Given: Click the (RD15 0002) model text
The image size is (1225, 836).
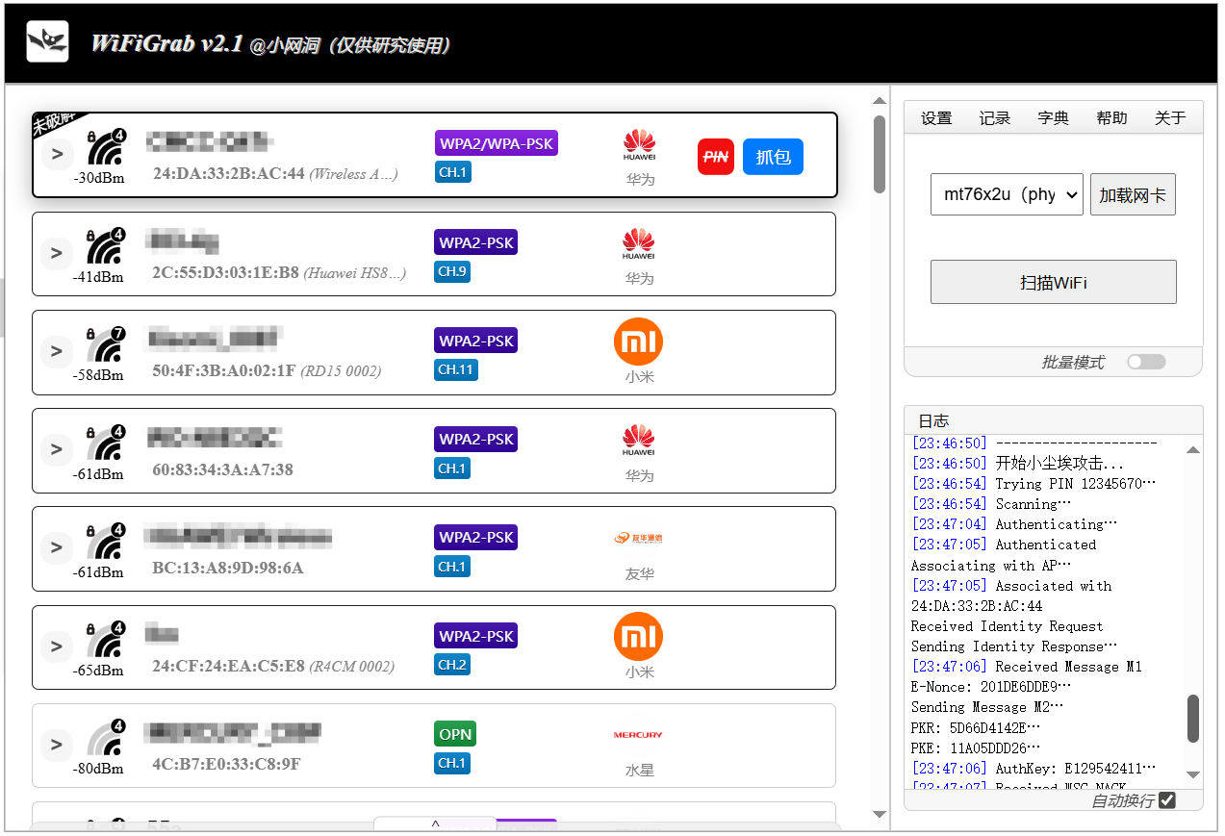Looking at the screenshot, I should [341, 370].
